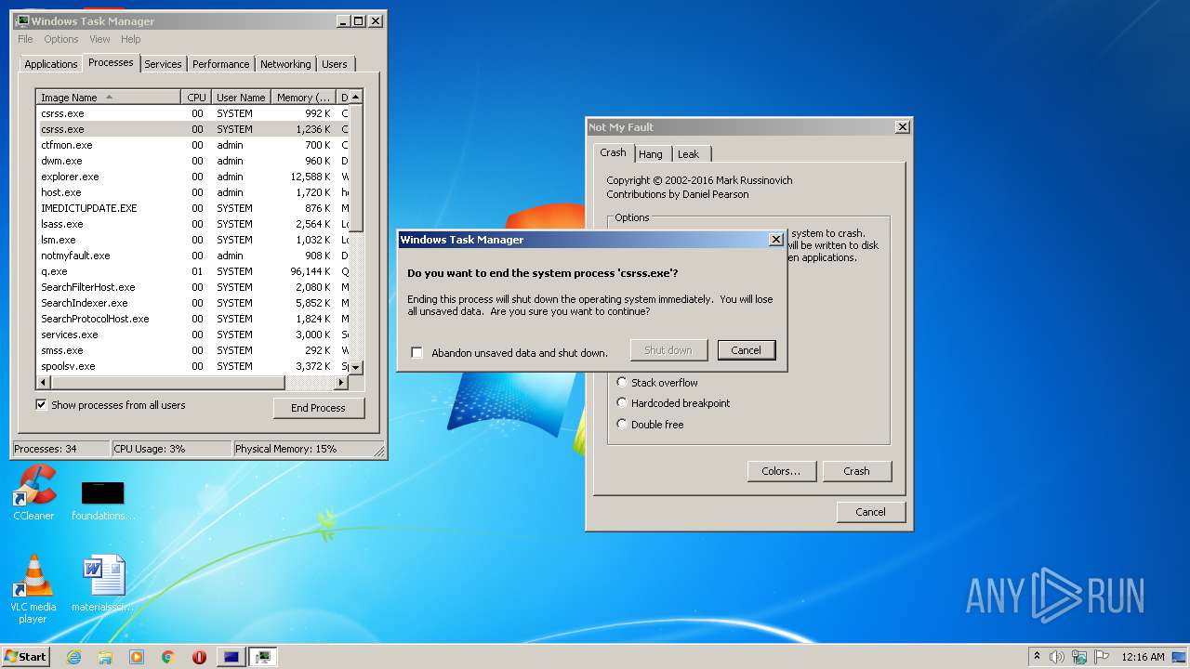
Task: Show hidden tray icons arrow
Action: pos(1037,657)
